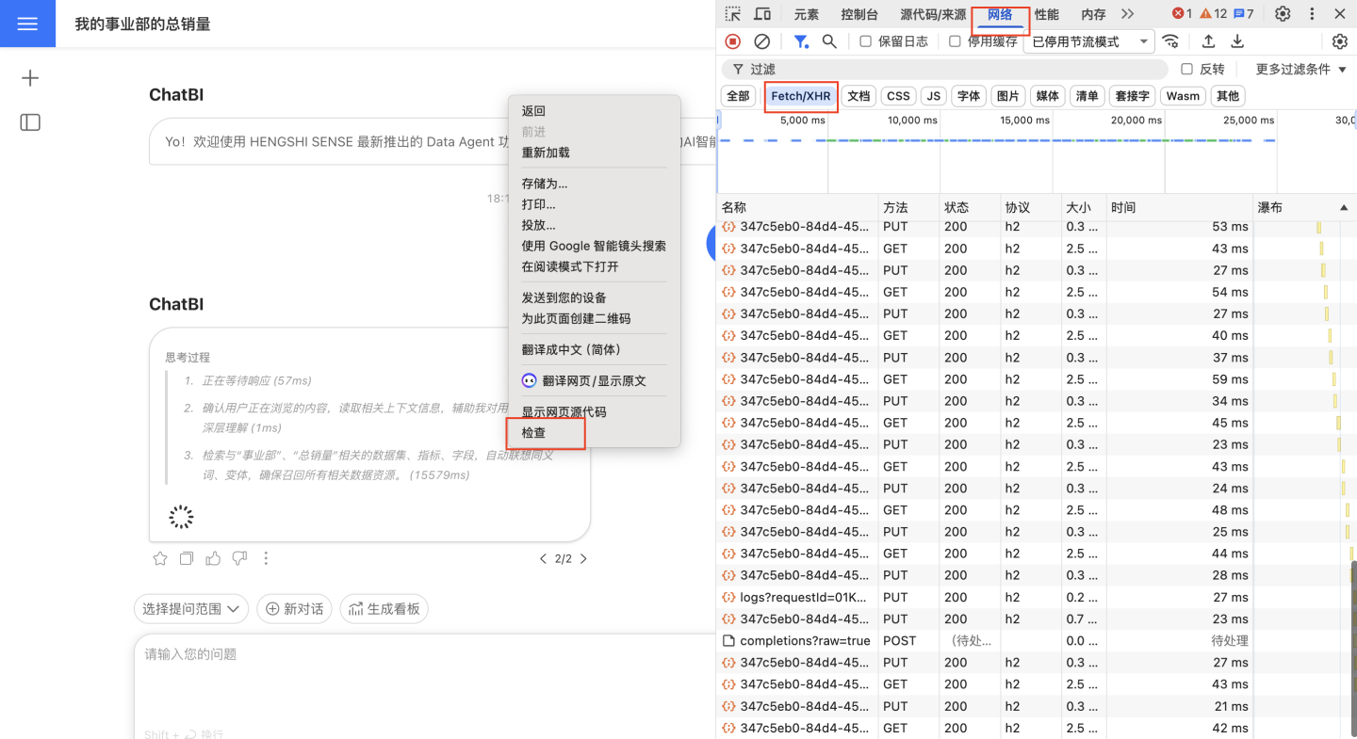1357x739 pixels.
Task: Click the plus icon in left sidebar
Action: point(30,78)
